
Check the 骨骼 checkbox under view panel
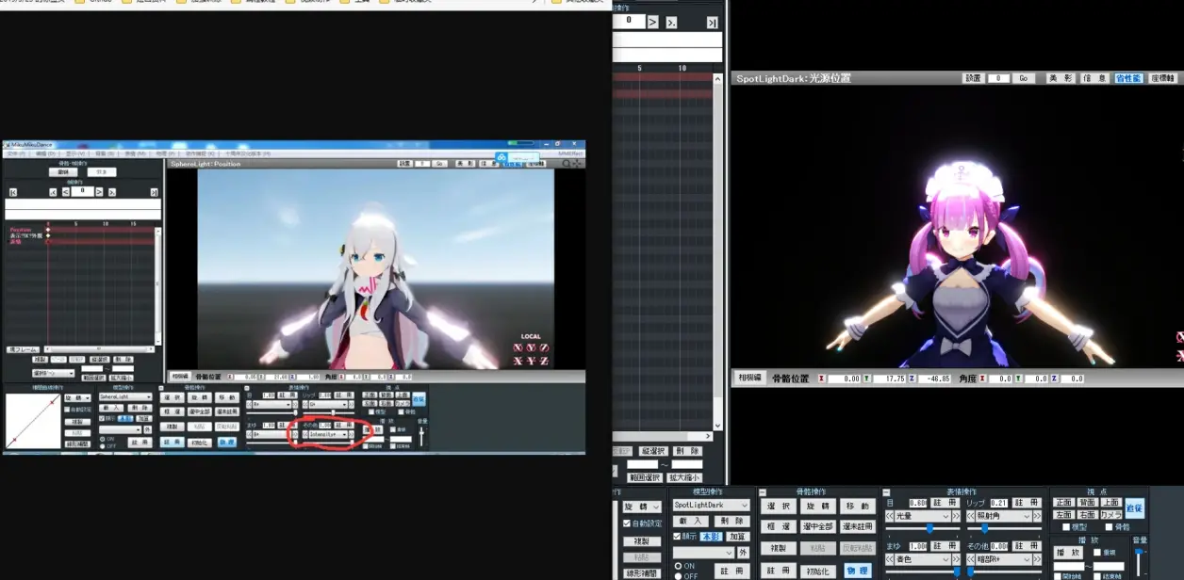1110,526
